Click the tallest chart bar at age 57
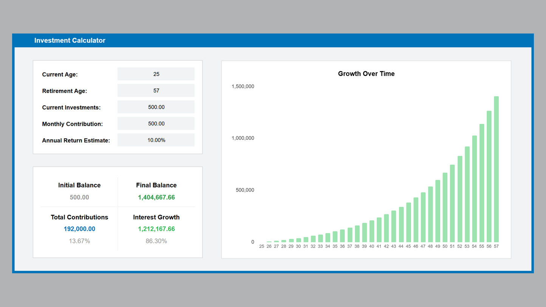 [x=496, y=169]
